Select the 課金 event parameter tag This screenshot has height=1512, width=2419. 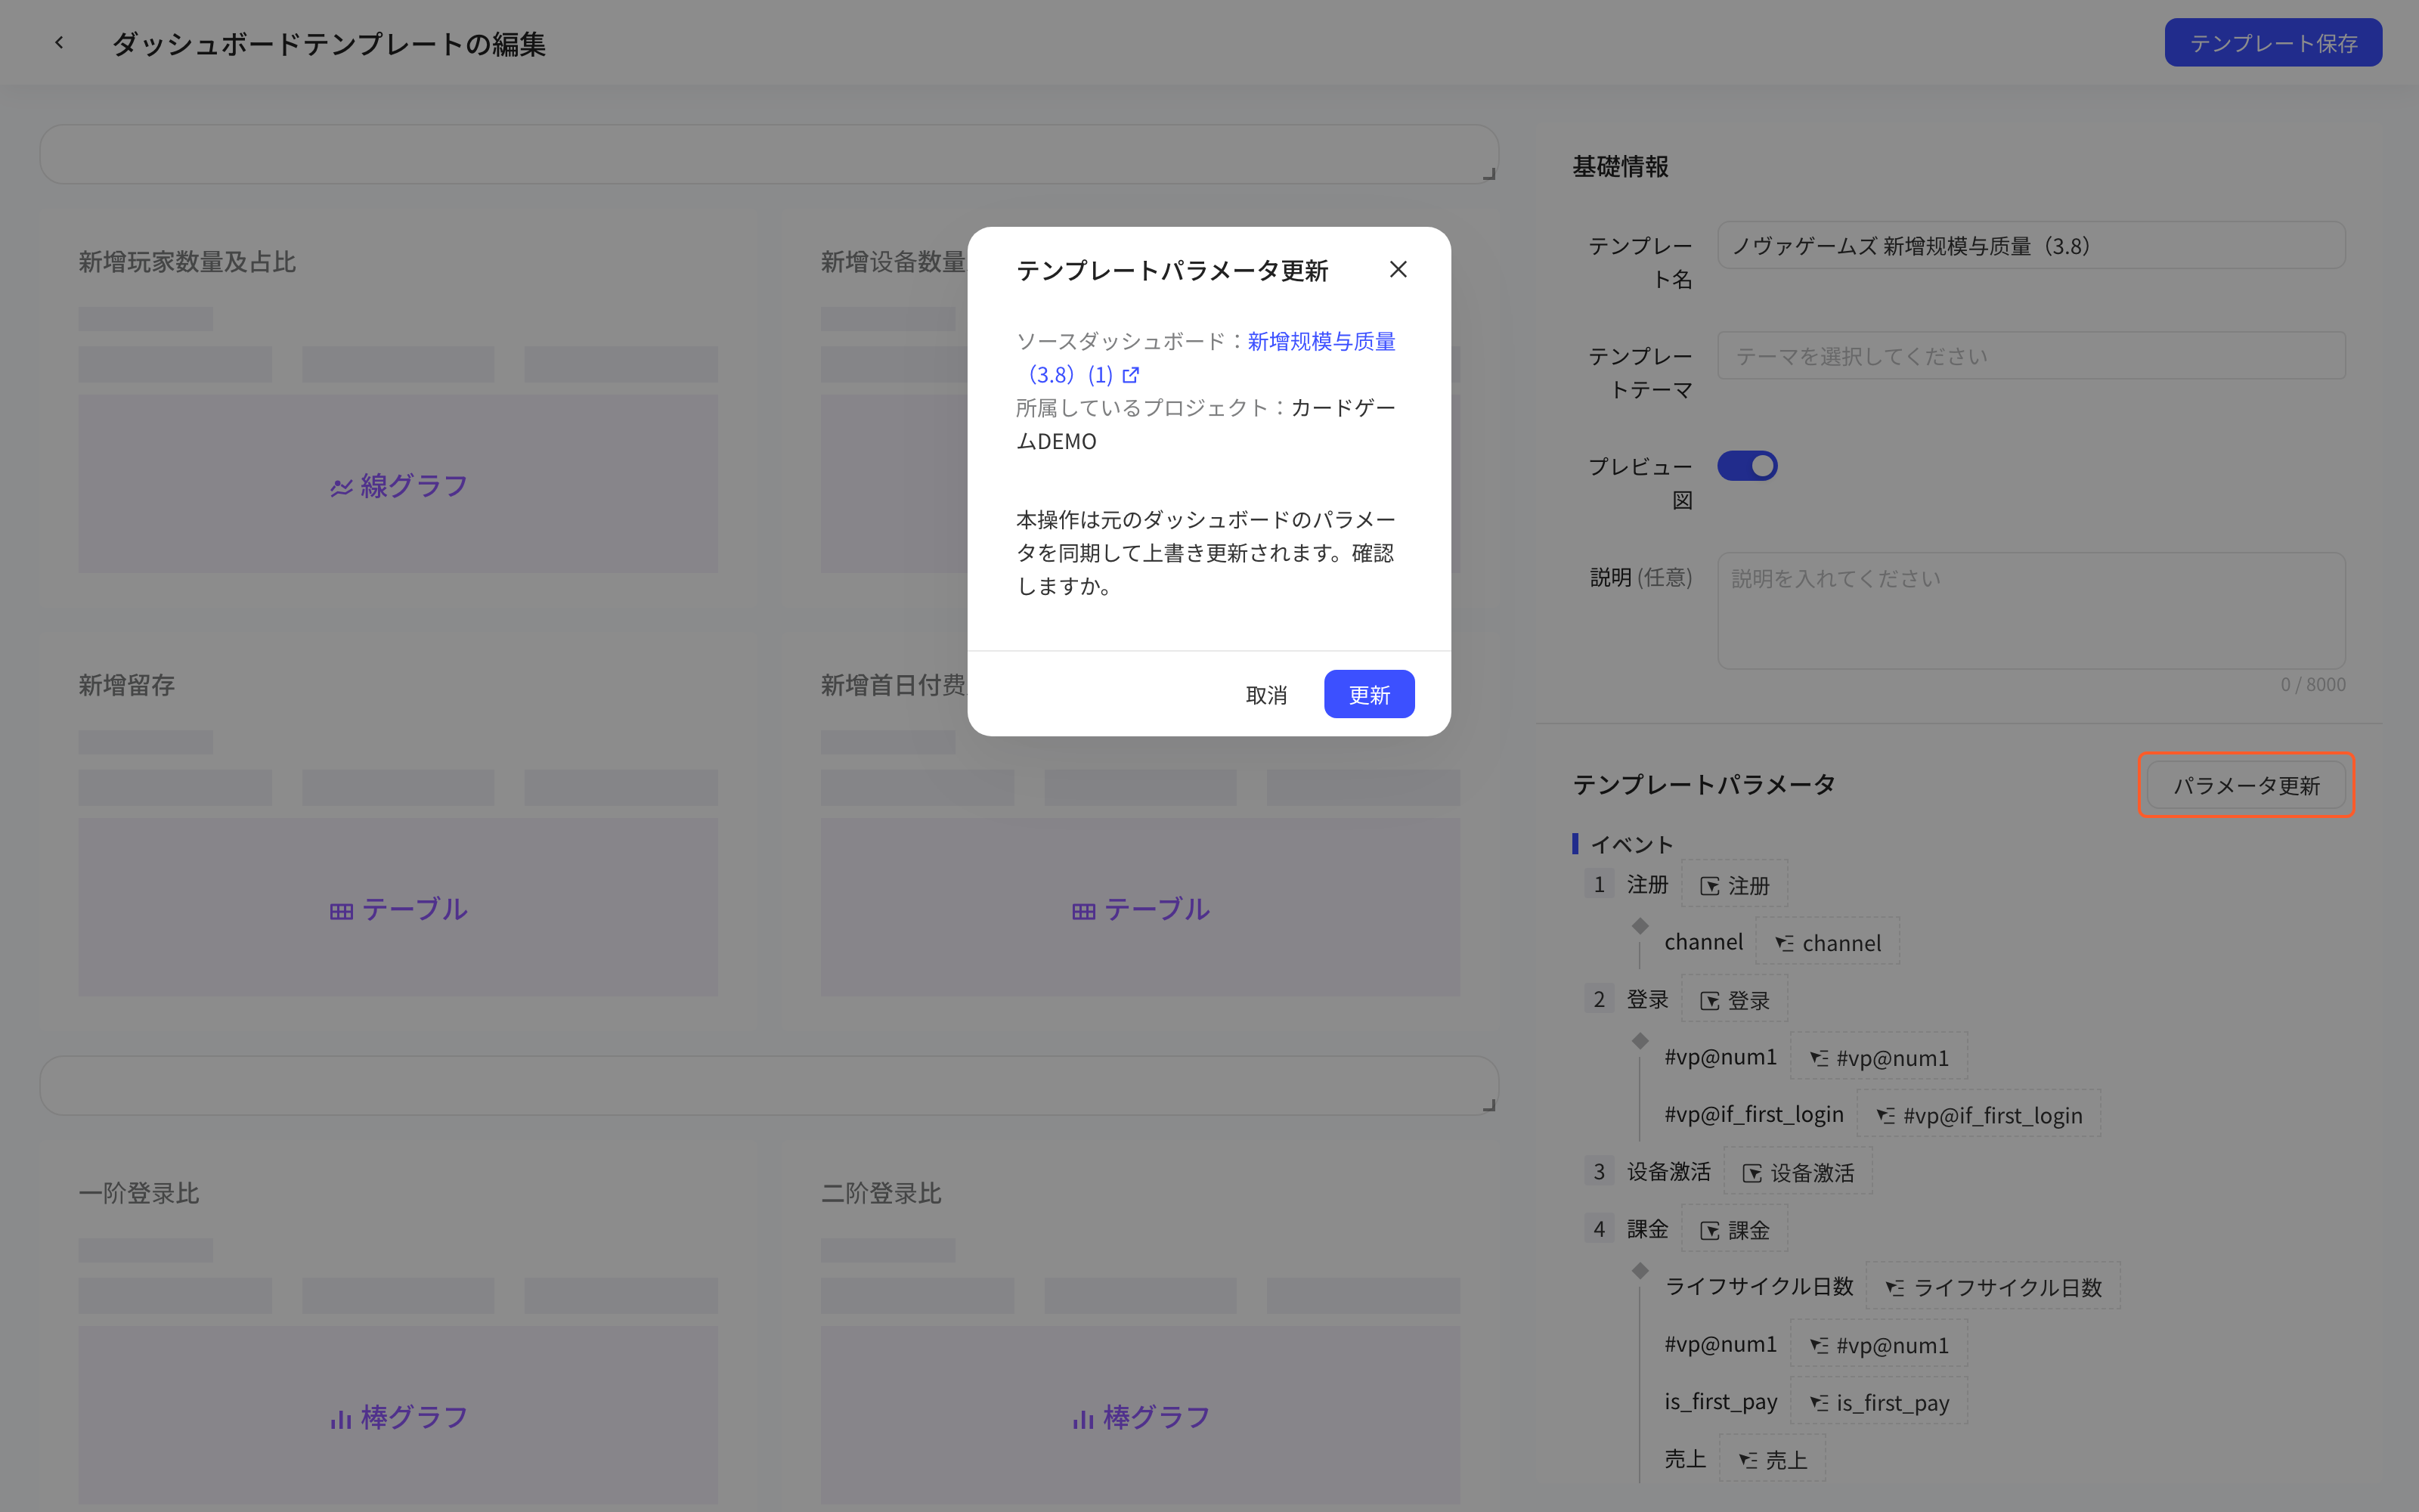pos(1734,1229)
